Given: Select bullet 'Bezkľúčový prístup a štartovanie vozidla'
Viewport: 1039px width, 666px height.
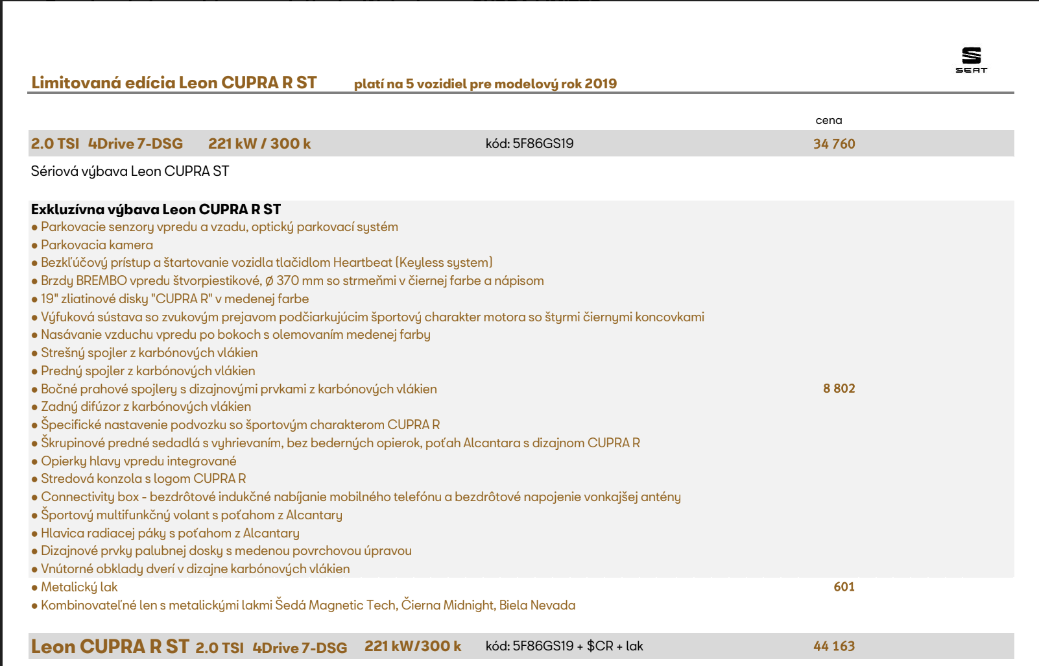Looking at the screenshot, I should [x=262, y=263].
